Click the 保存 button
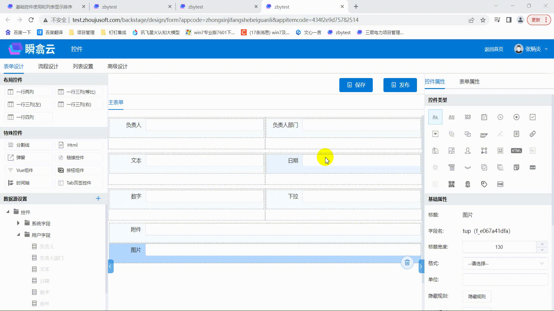Screen dimensions: 554x311 (x=356, y=85)
